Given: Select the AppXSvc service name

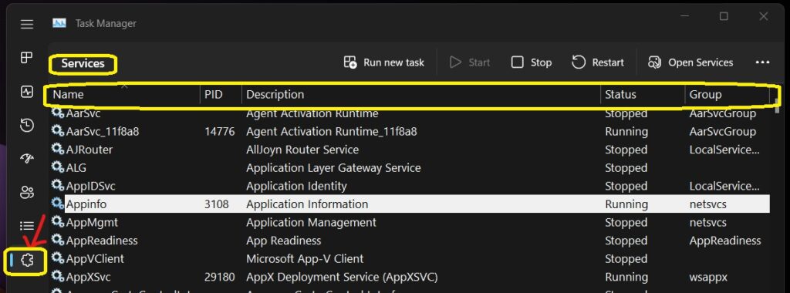Looking at the screenshot, I should pyautogui.click(x=88, y=277).
